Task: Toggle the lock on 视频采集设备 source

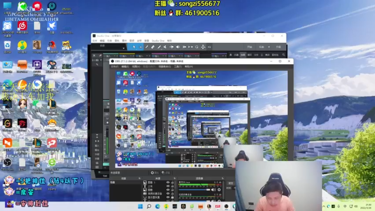Action: (x=172, y=194)
